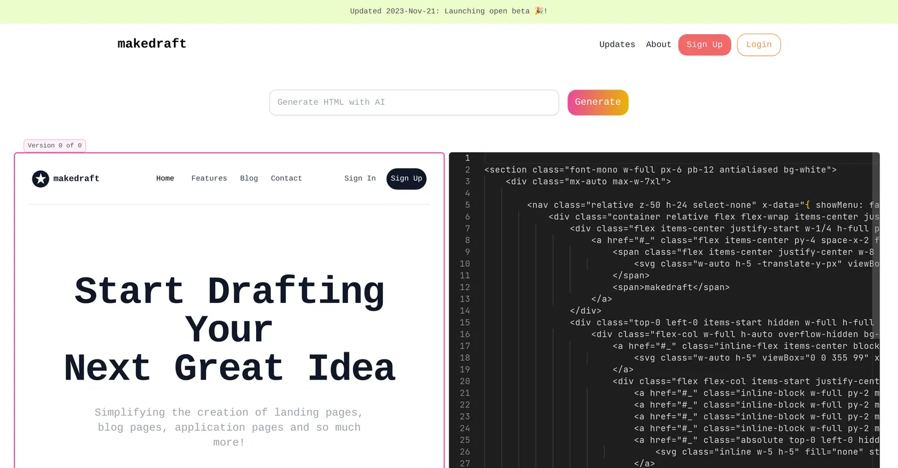Viewport: 898px width, 468px height.
Task: Click the red Sign Up button
Action: 704,44
